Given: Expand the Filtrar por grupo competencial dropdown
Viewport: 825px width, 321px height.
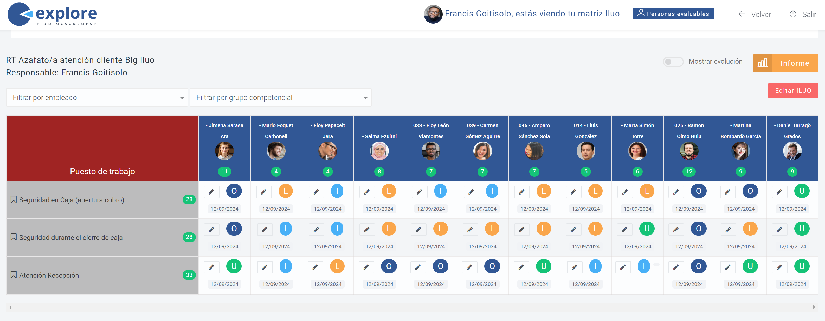Looking at the screenshot, I should pyautogui.click(x=281, y=97).
